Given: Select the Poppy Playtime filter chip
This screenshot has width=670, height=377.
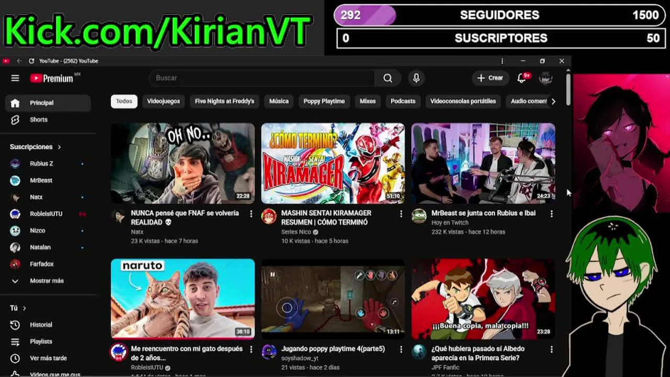Looking at the screenshot, I should click(324, 101).
